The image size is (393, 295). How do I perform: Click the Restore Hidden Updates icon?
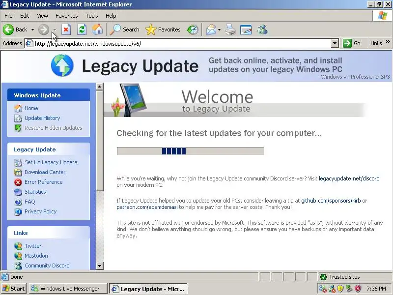pyautogui.click(x=18, y=128)
